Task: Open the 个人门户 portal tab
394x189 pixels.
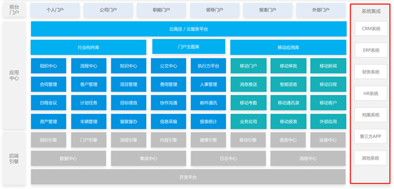Action: (x=55, y=10)
